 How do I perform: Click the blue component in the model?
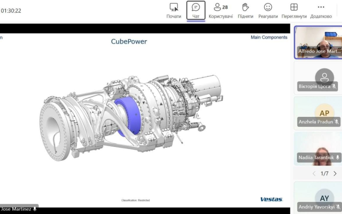point(127,116)
